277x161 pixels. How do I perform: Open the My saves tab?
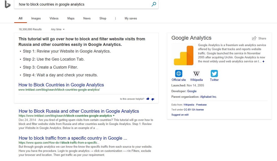coord(131,18)
